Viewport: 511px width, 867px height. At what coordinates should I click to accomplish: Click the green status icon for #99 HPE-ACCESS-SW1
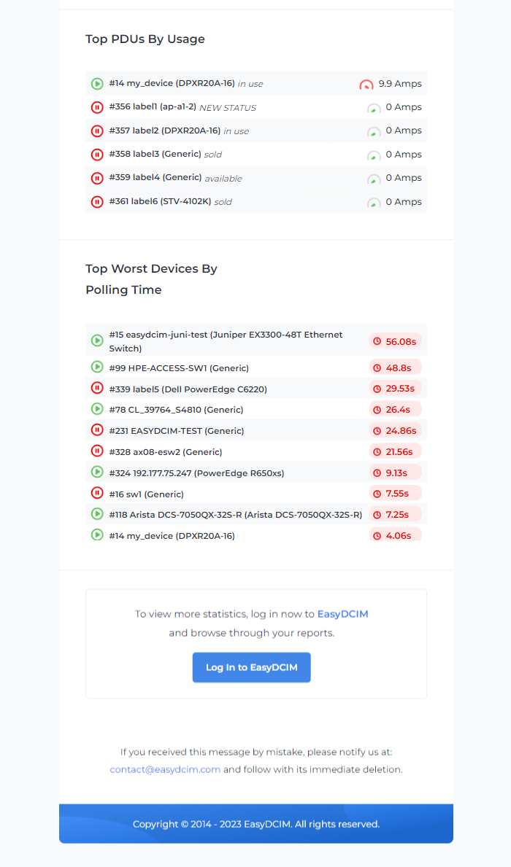(x=97, y=367)
